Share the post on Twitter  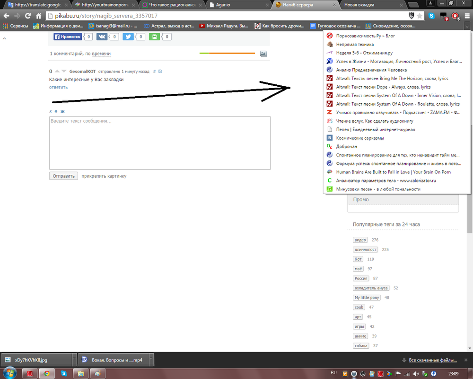point(128,36)
